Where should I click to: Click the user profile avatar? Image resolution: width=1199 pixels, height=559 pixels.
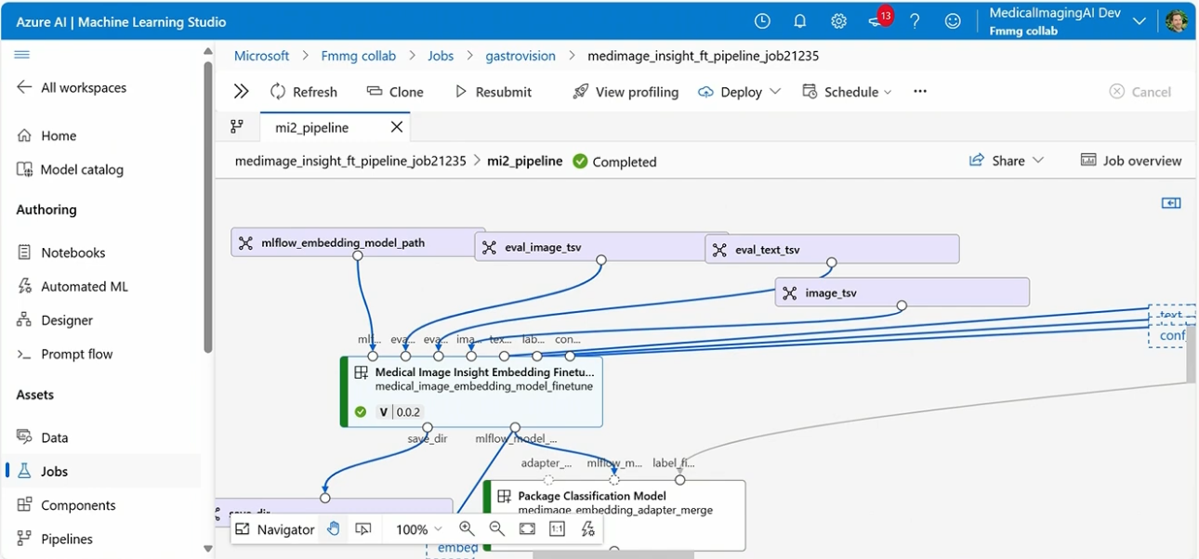1177,21
